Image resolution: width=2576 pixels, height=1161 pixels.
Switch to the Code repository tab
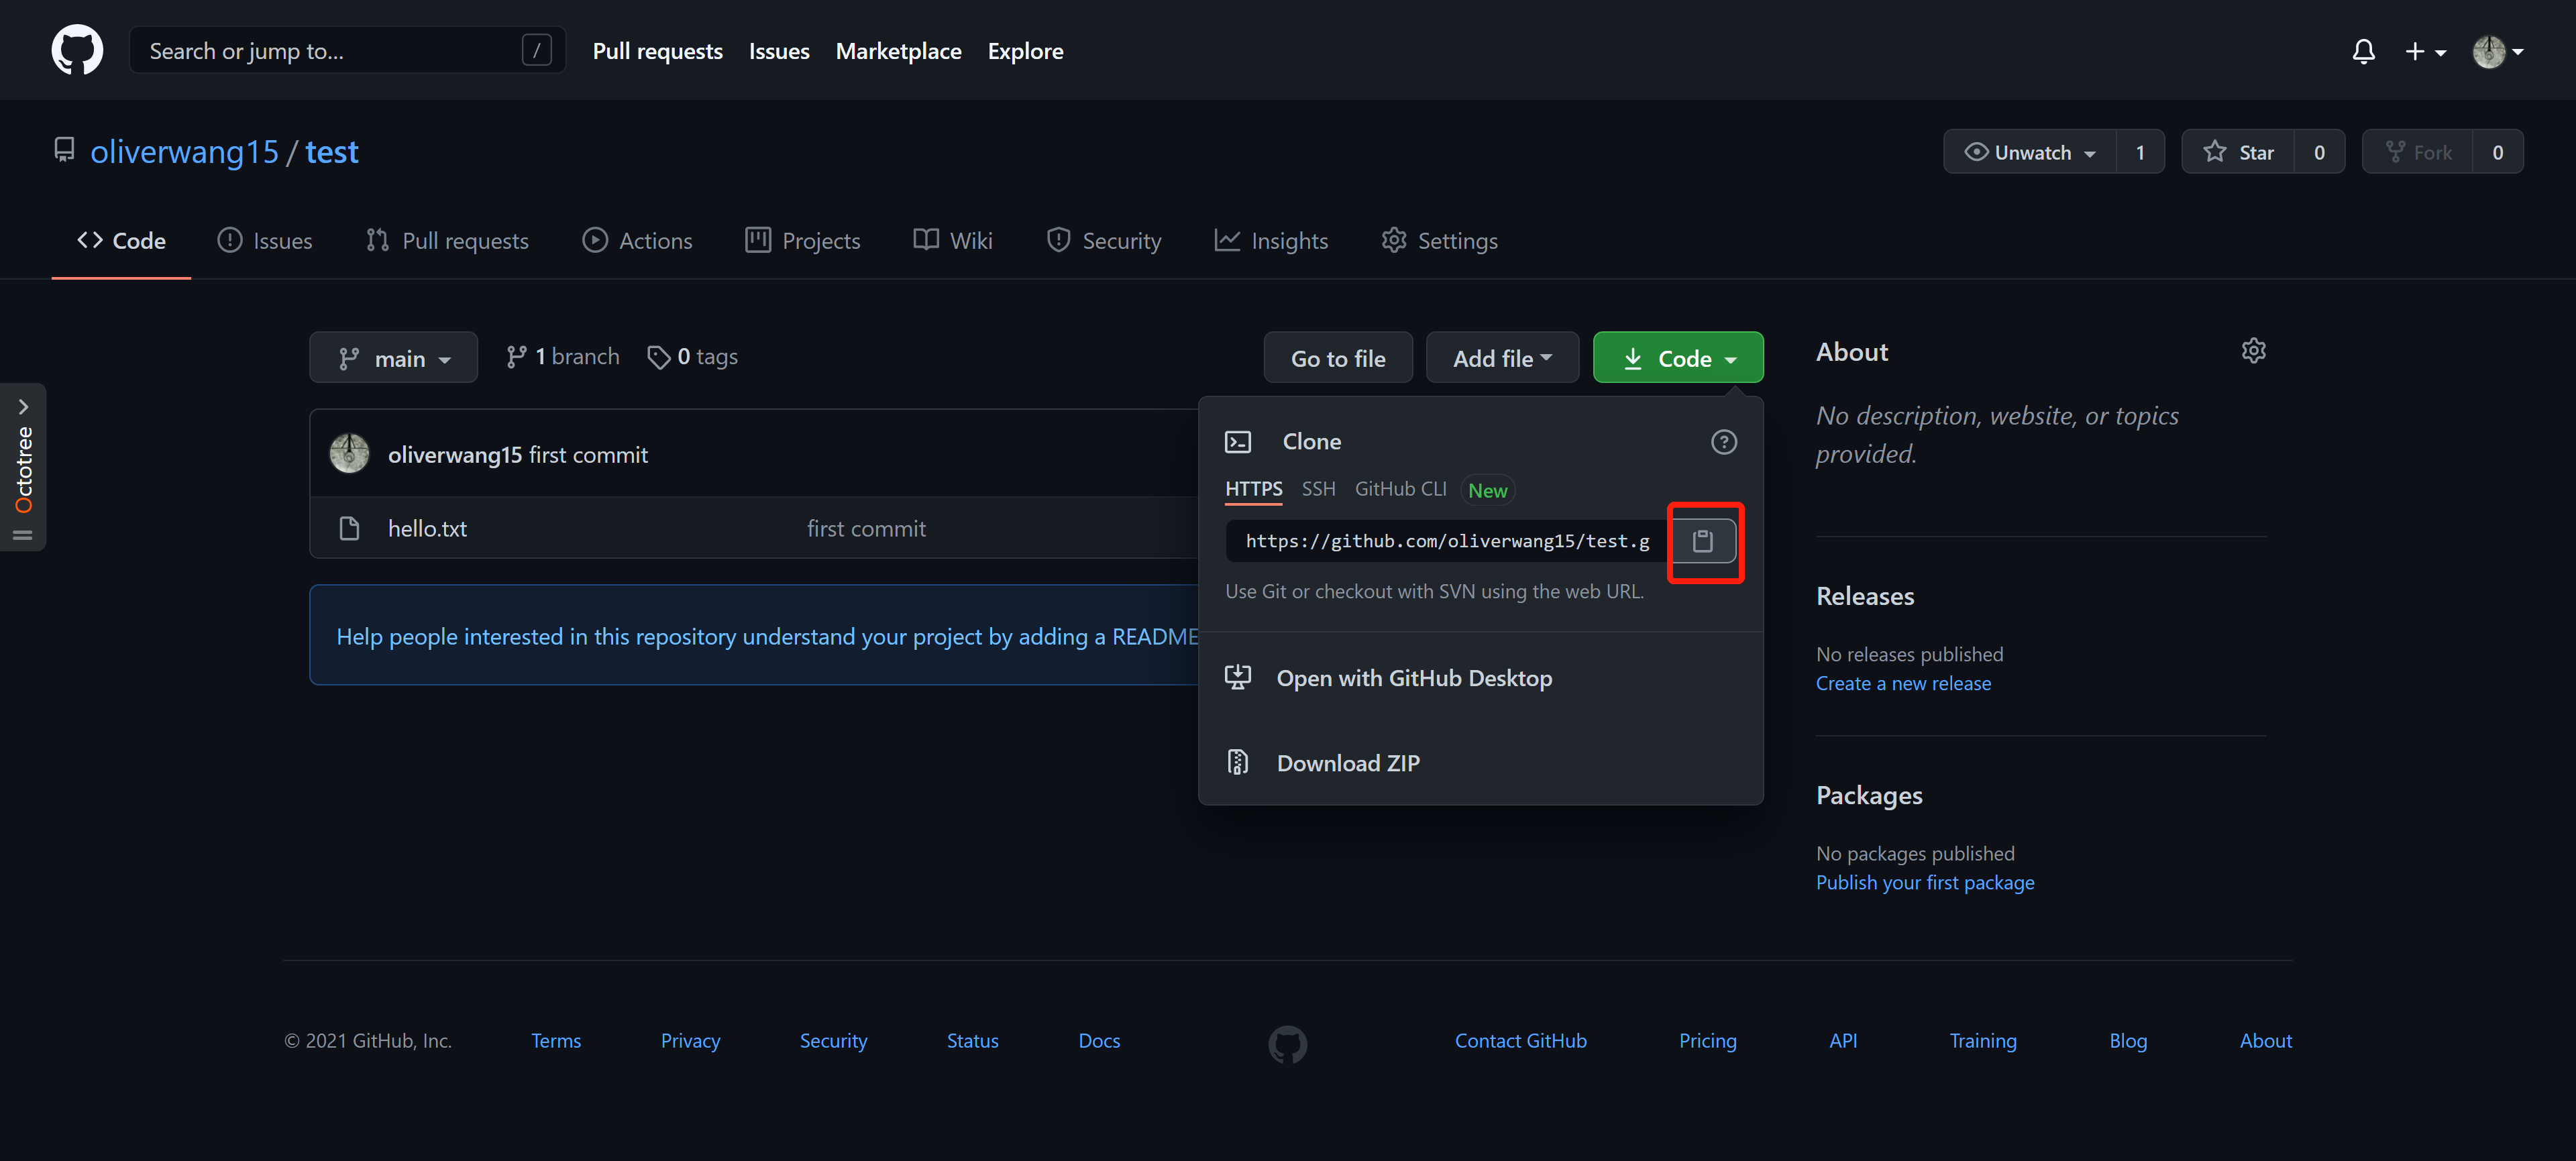(x=121, y=240)
